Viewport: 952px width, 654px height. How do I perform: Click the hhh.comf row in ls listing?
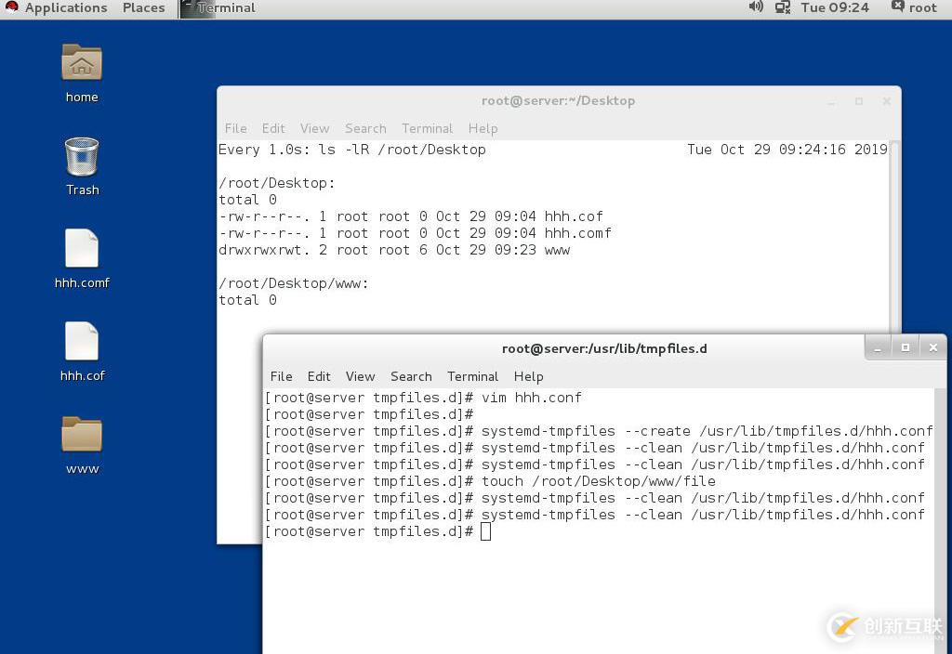[416, 233]
